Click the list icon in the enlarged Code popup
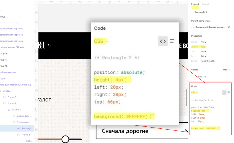234x143 pixels. coord(172,41)
